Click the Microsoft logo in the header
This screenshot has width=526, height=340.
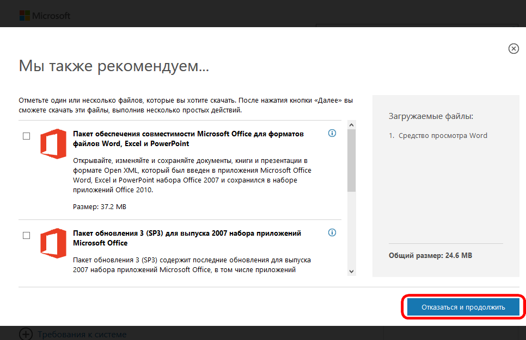[x=45, y=15]
